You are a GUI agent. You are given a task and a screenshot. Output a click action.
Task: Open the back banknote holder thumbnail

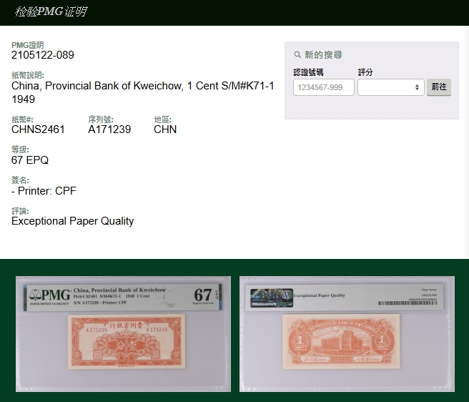[347, 334]
